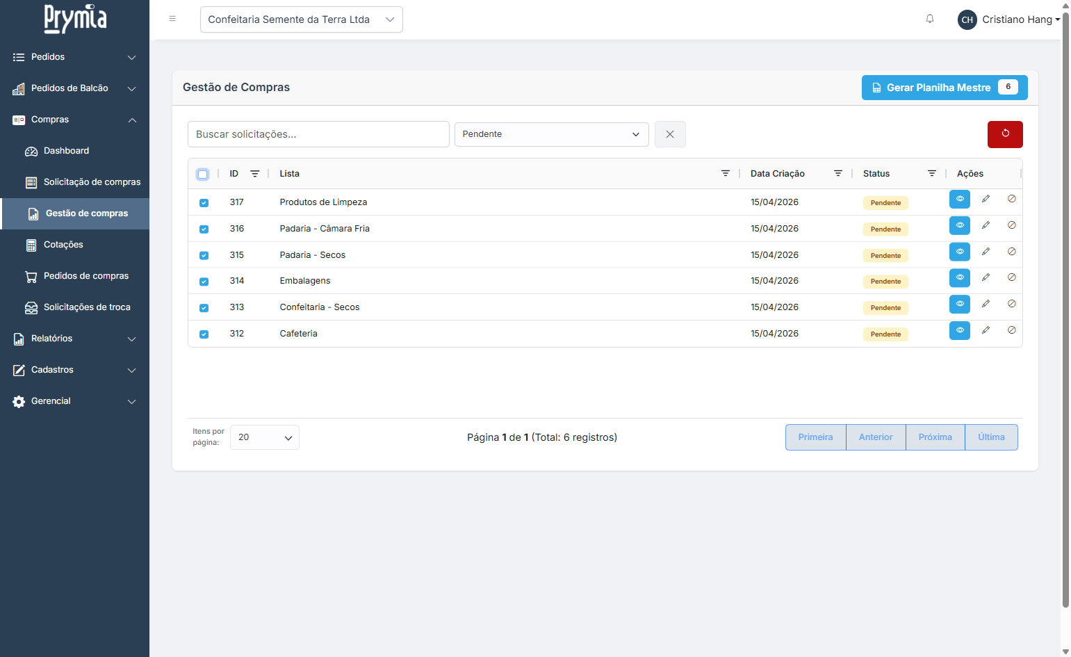Open the items per page dropdown
The height and width of the screenshot is (657, 1071).
(264, 437)
